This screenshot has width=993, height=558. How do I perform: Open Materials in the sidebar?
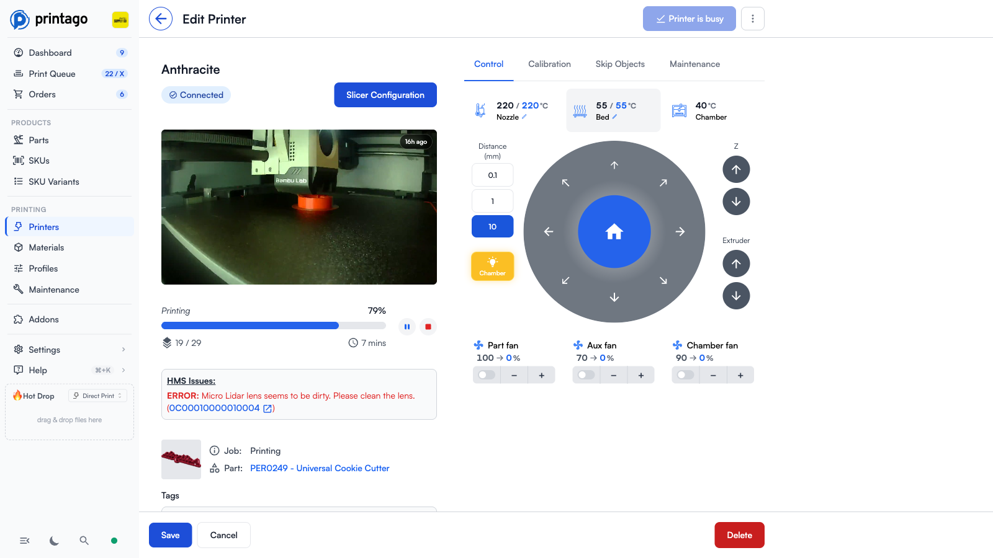[x=70, y=247]
